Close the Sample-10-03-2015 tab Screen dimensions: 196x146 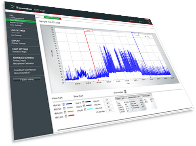tap(61, 19)
